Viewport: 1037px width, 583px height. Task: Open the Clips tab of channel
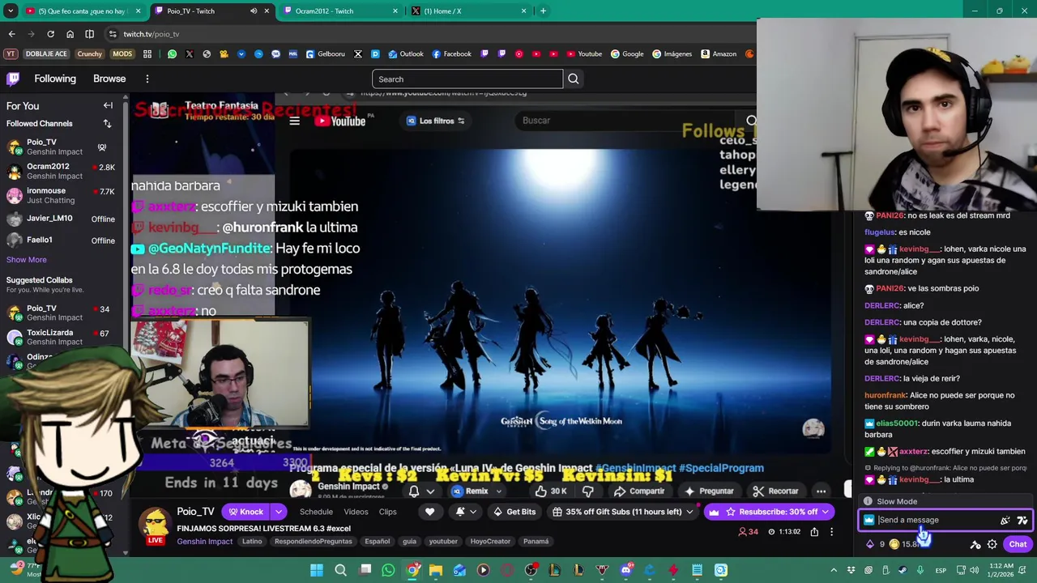click(x=387, y=512)
